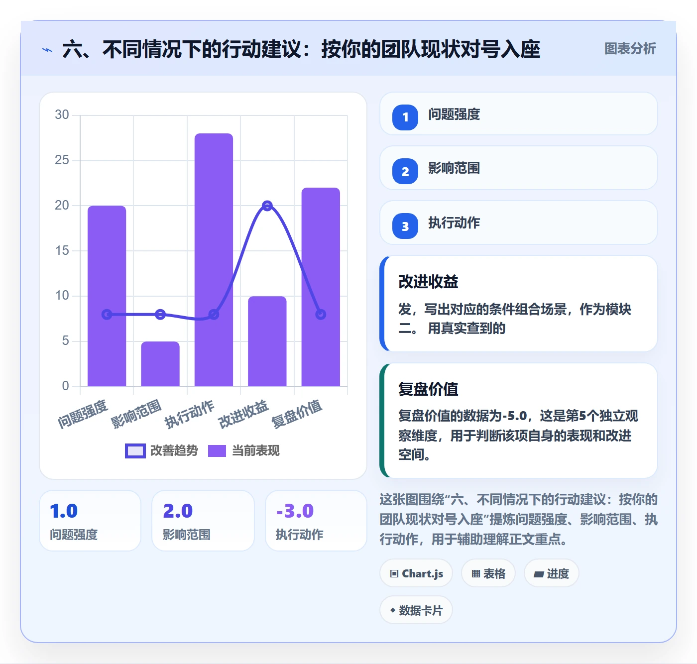This screenshot has height=664, width=697.
Task: Click the trend line point on the 复盘价值 bar
Action: pos(321,314)
